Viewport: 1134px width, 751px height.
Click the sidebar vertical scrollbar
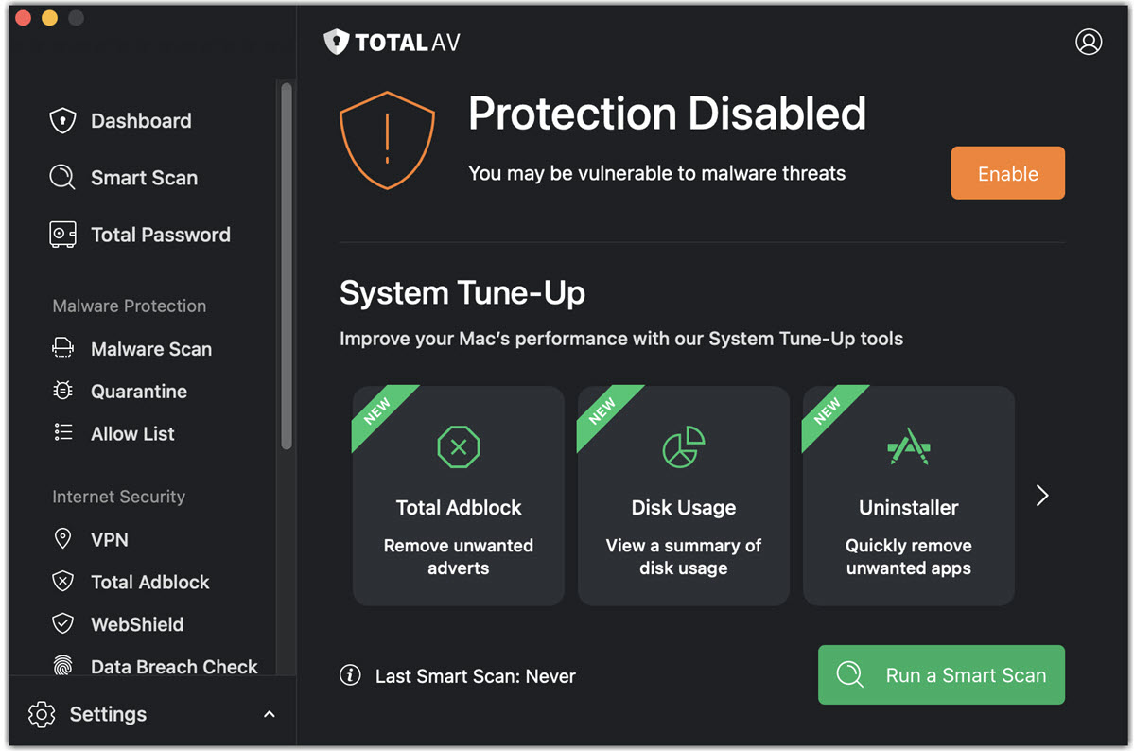click(x=287, y=265)
